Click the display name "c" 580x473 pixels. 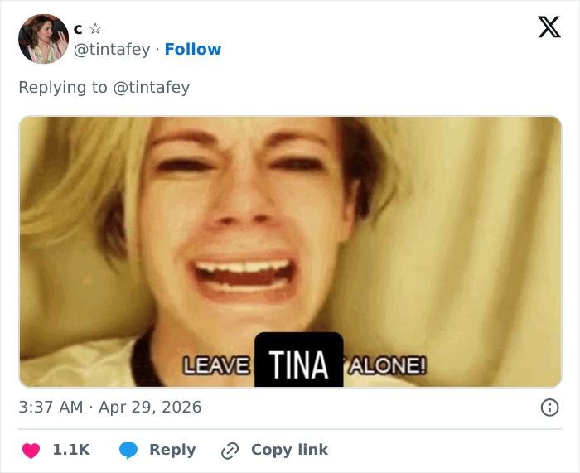pos(79,29)
